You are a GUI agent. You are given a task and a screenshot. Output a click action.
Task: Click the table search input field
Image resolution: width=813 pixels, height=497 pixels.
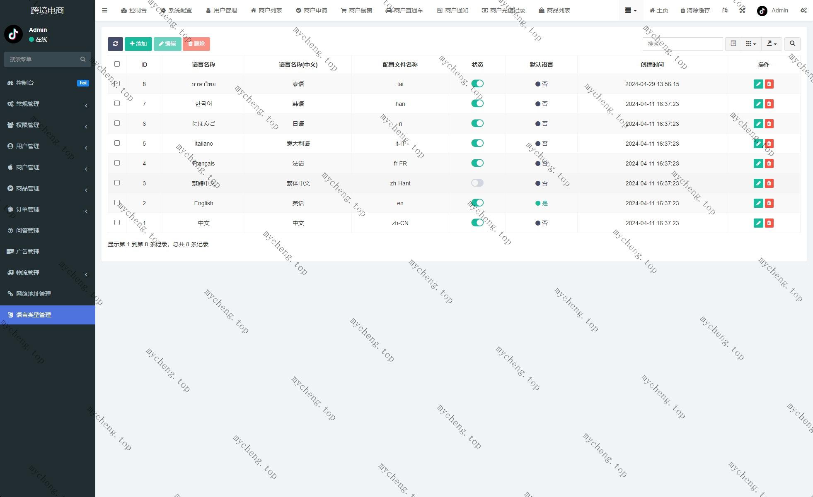pos(683,44)
